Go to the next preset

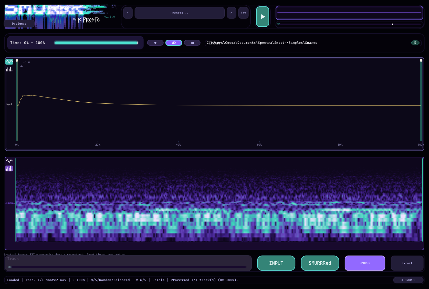coord(232,13)
